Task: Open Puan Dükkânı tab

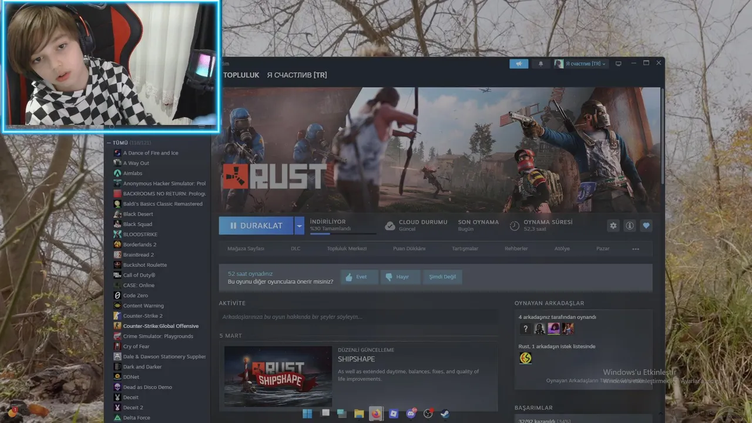Action: (409, 249)
